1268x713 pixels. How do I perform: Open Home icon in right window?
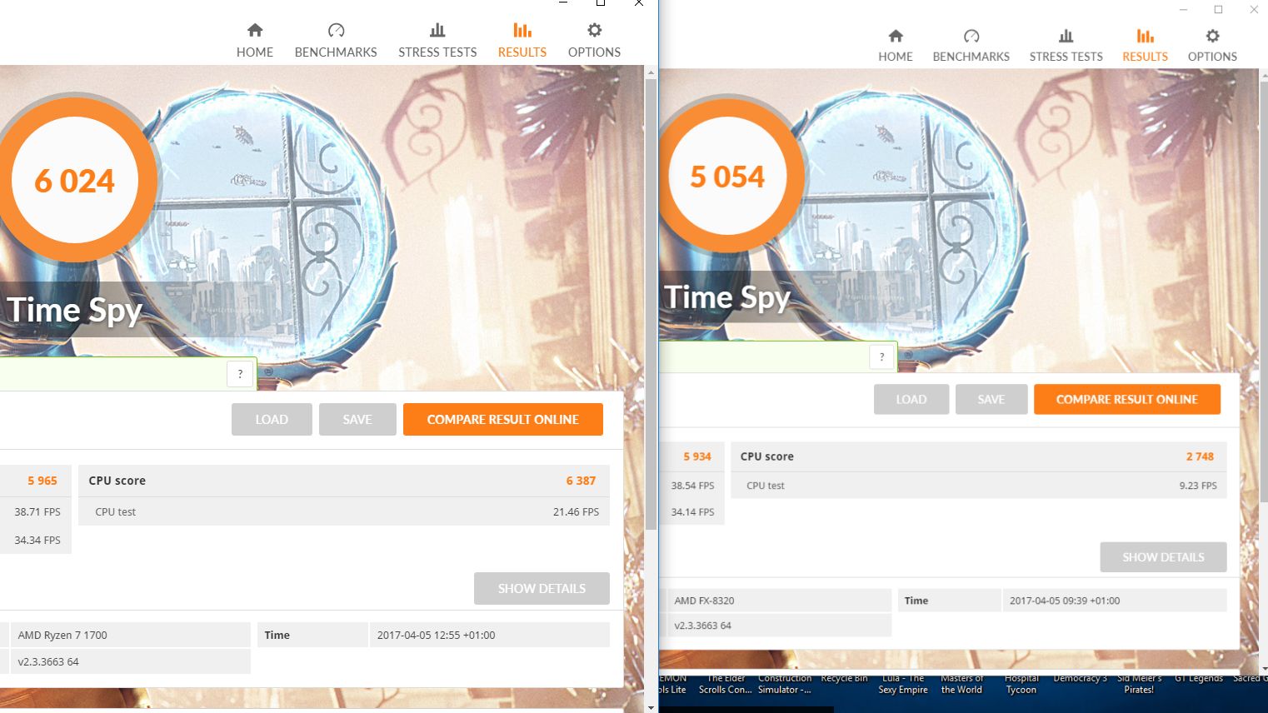point(896,36)
